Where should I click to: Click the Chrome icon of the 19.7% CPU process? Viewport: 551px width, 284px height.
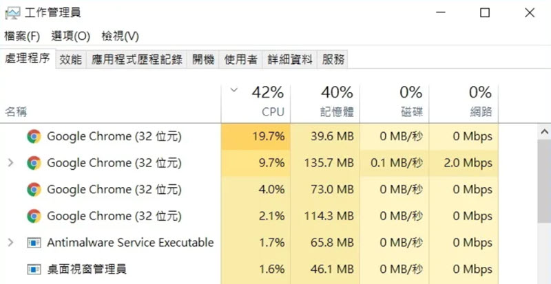34,136
